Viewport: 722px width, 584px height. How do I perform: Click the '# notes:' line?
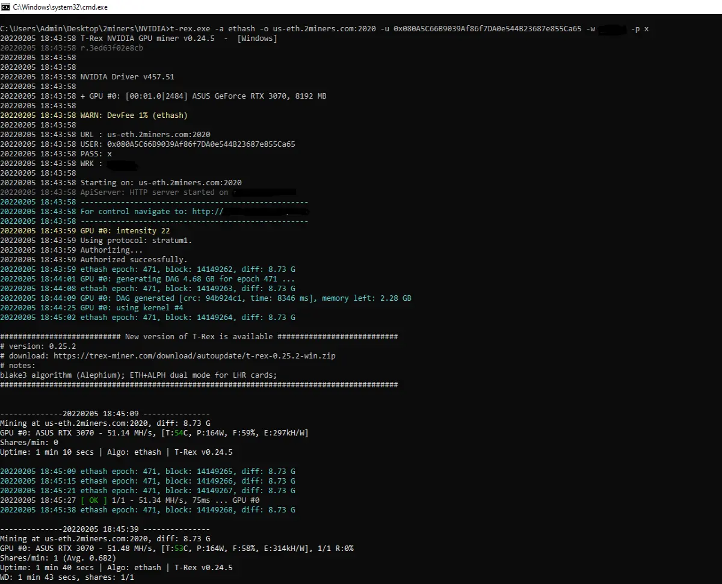pyautogui.click(x=18, y=366)
